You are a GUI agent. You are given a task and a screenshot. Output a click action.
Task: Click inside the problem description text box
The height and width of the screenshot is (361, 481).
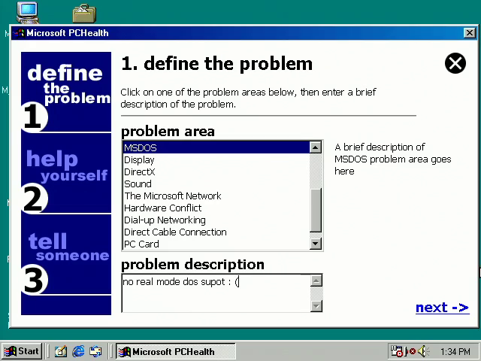pyautogui.click(x=216, y=293)
